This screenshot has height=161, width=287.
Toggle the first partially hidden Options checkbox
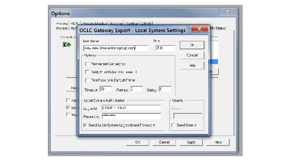tap(68, 101)
